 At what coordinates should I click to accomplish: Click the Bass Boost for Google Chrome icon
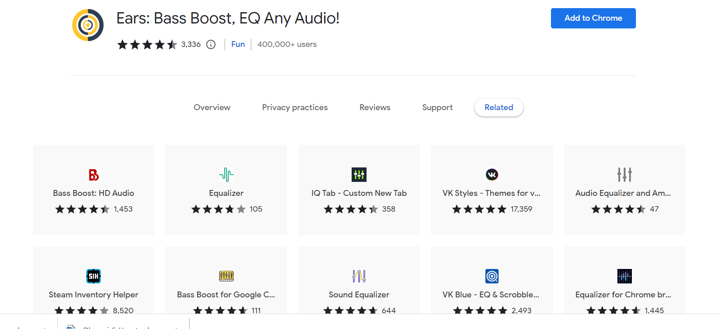click(x=226, y=276)
